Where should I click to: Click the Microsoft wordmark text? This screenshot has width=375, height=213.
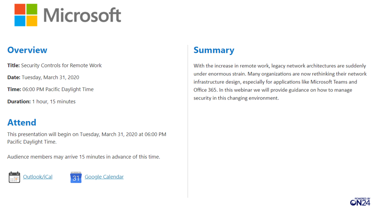click(x=82, y=15)
